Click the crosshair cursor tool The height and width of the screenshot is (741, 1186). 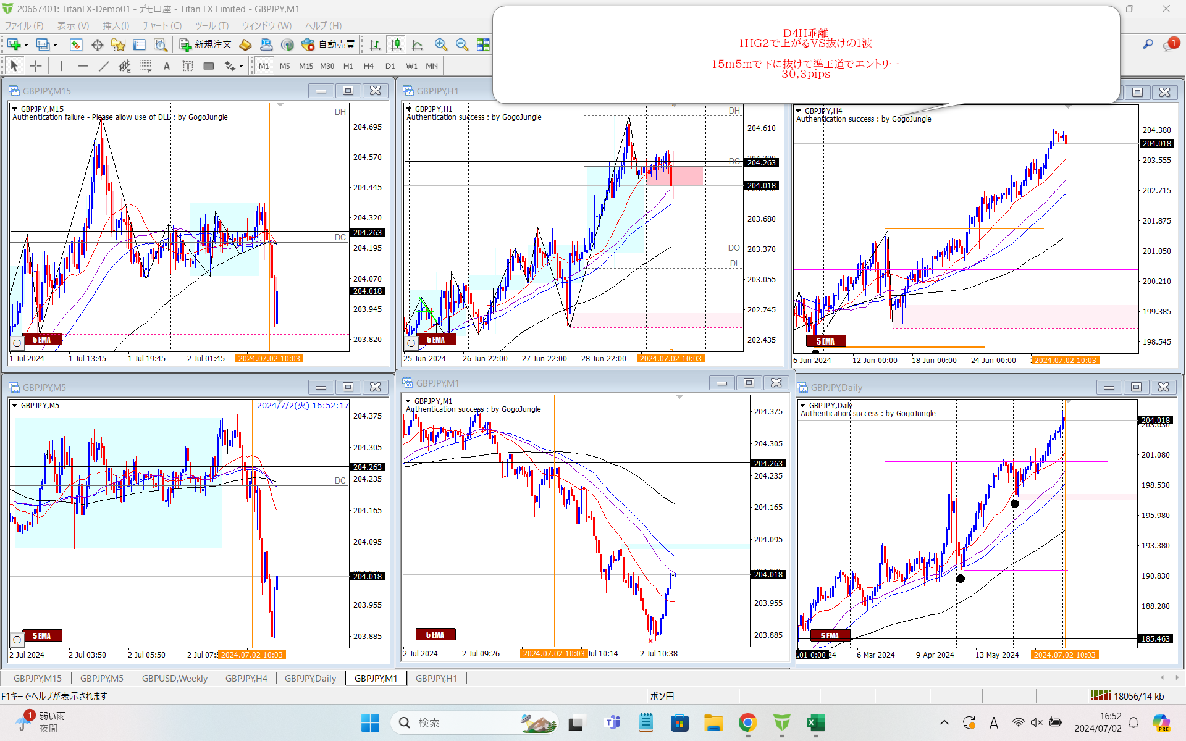36,66
